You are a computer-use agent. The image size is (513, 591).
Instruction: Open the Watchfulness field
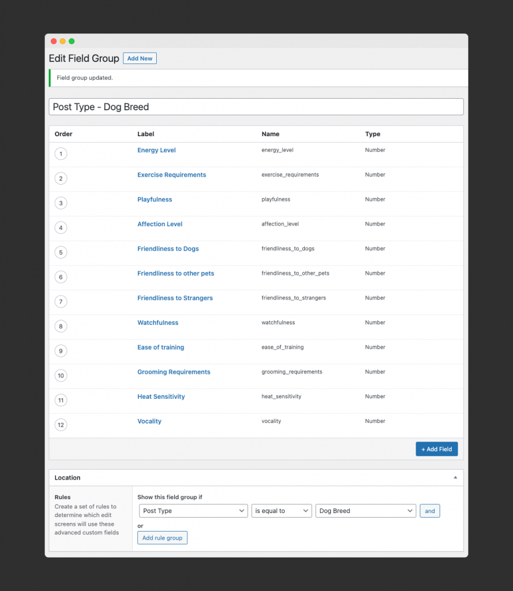[x=158, y=323]
